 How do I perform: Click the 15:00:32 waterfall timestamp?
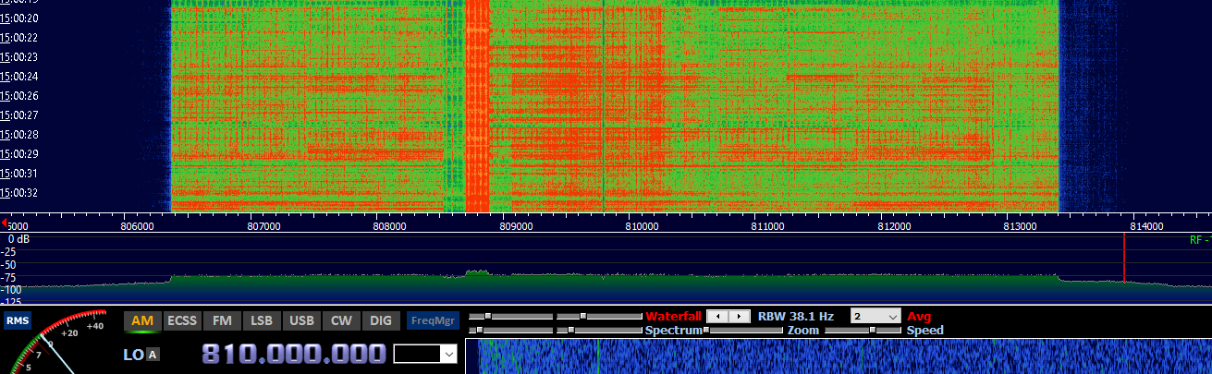pyautogui.click(x=18, y=193)
